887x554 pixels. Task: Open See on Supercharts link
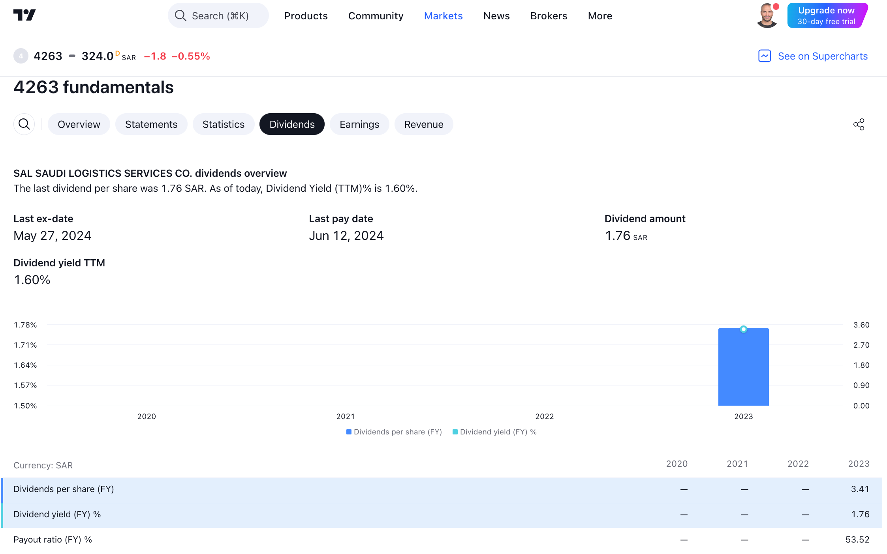pyautogui.click(x=822, y=56)
